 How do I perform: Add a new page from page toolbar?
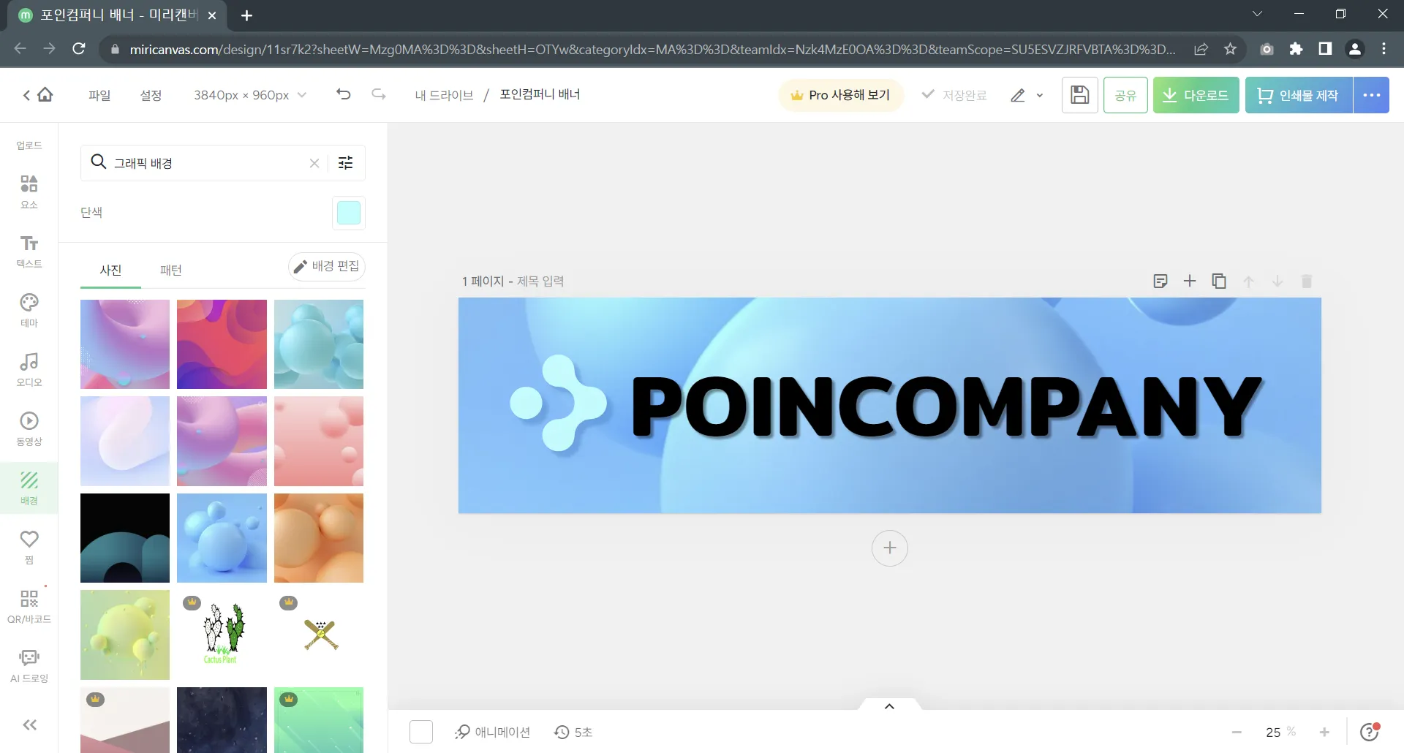[1190, 281]
